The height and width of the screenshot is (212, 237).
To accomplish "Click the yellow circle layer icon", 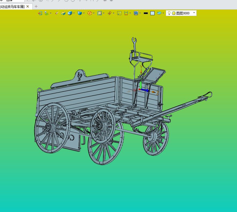I will [174, 13].
